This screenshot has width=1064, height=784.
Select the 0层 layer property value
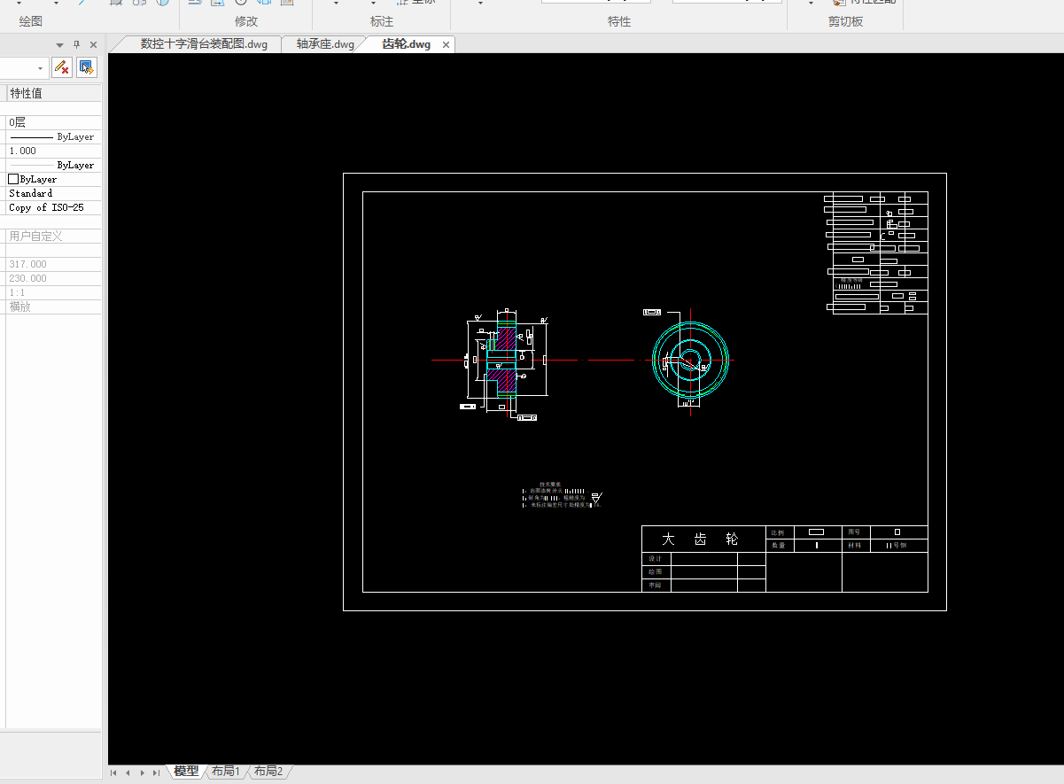click(x=53, y=123)
